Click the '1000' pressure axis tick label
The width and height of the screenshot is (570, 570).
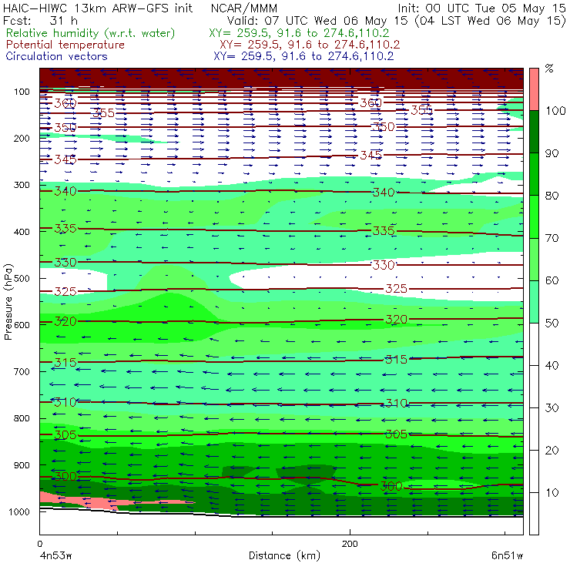tap(19, 511)
